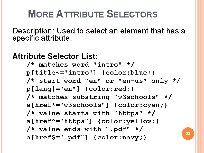The width and height of the screenshot is (204, 153).
Task: Select the {color:navy;} declaration
Action: pyautogui.click(x=120, y=138)
